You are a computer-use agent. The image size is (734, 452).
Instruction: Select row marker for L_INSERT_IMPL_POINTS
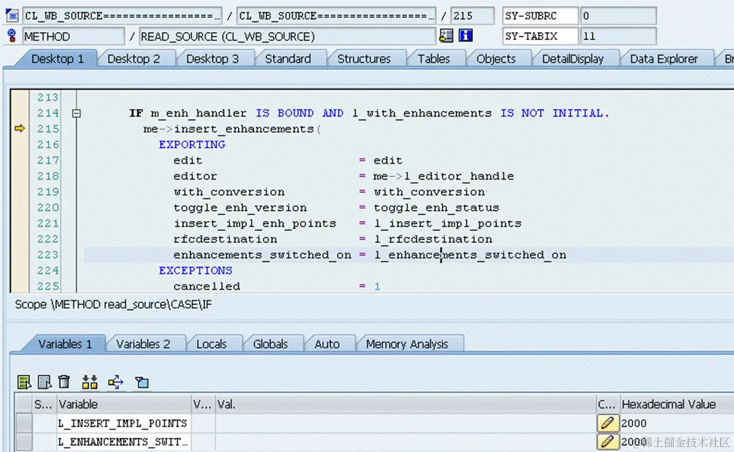[x=23, y=423]
